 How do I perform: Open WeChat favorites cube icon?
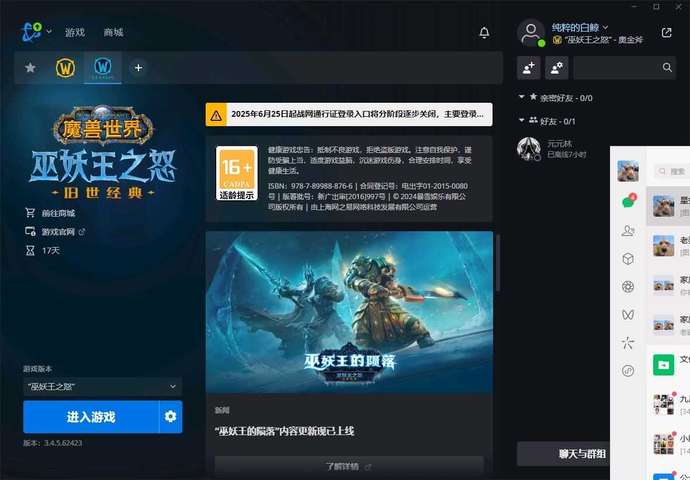tap(628, 259)
